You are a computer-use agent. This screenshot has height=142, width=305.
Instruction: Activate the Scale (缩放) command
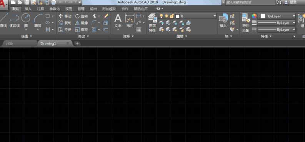[82, 30]
